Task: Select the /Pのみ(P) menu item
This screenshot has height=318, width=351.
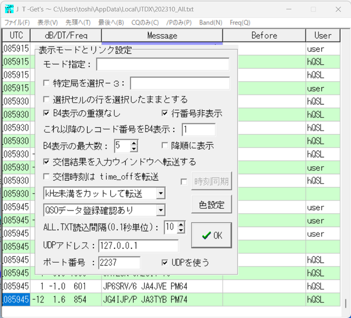Action: point(179,22)
